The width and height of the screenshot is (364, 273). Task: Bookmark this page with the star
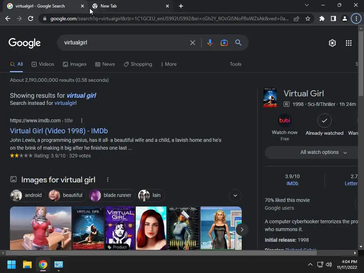(308, 18)
